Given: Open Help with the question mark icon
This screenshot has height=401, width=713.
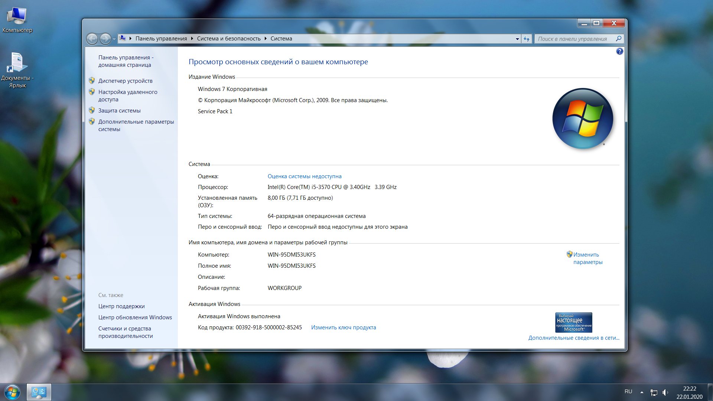Looking at the screenshot, I should point(619,51).
